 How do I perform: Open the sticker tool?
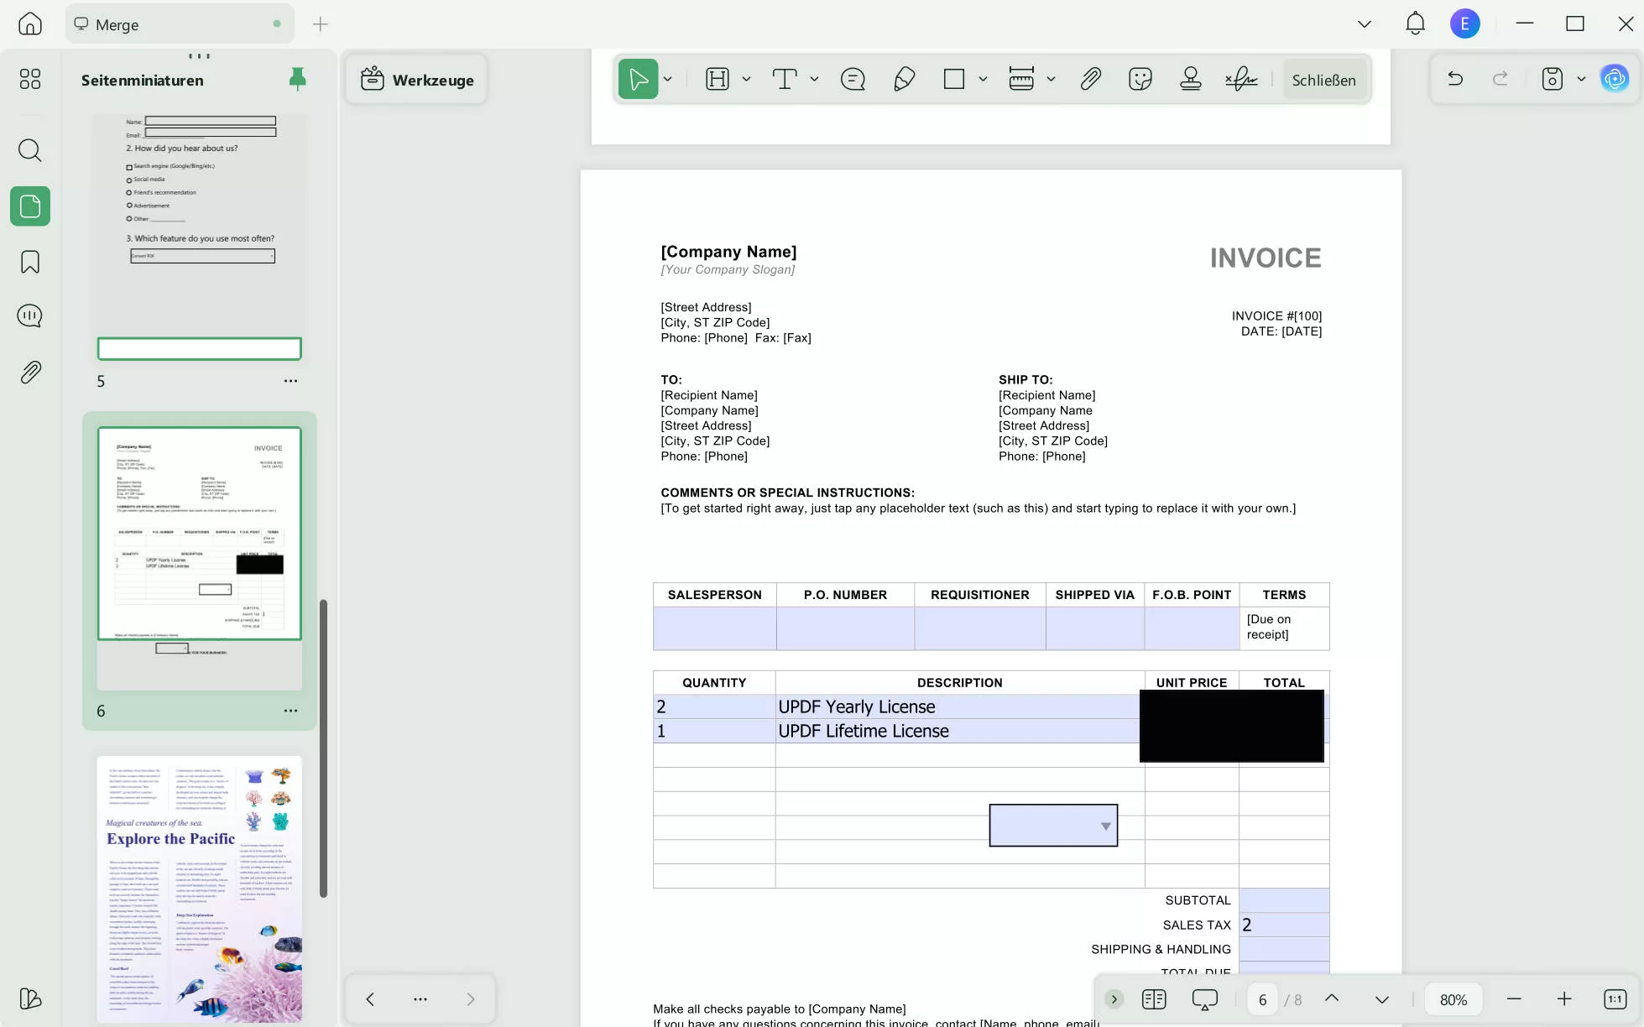(1140, 80)
